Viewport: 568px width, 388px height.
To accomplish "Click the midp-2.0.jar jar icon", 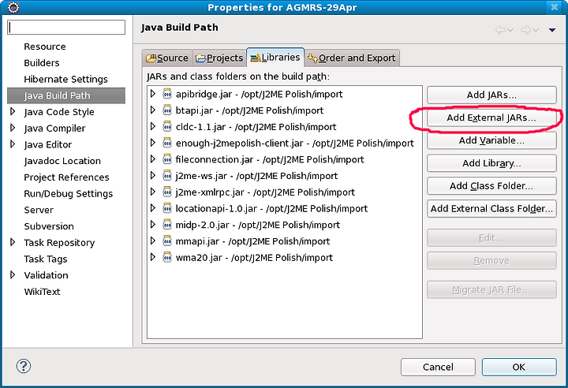I will click(x=167, y=225).
